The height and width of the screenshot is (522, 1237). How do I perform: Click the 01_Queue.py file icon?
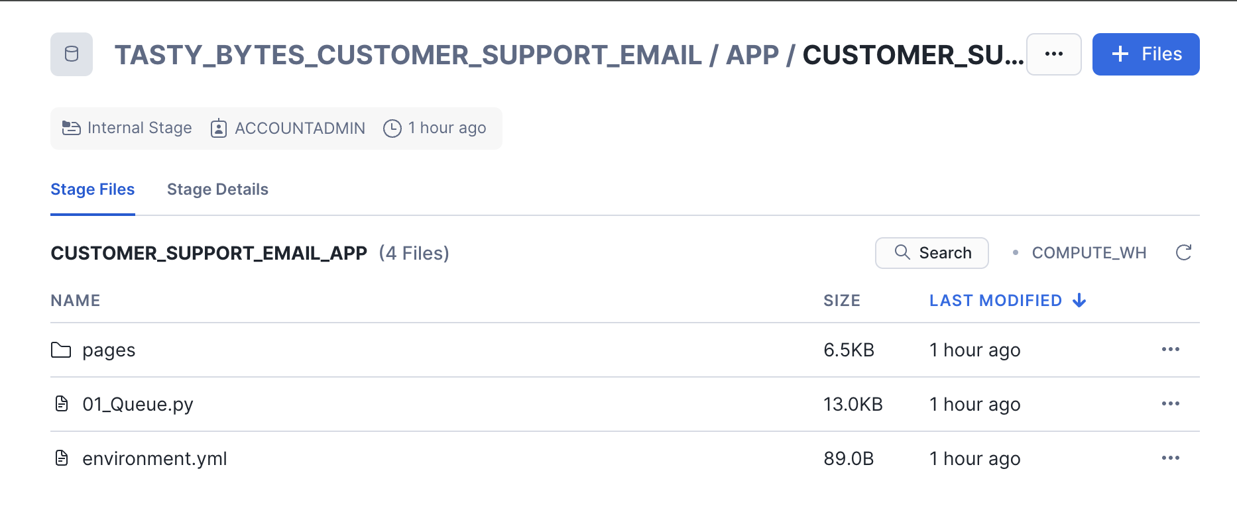pyautogui.click(x=62, y=404)
